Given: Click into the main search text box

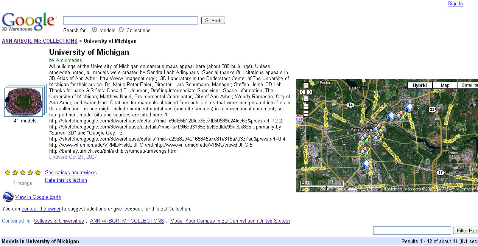Looking at the screenshot, I should pos(130,20).
